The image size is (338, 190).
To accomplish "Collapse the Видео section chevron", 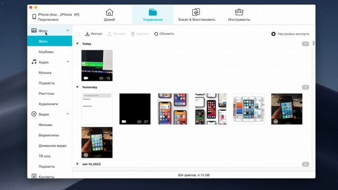I will coord(68,114).
